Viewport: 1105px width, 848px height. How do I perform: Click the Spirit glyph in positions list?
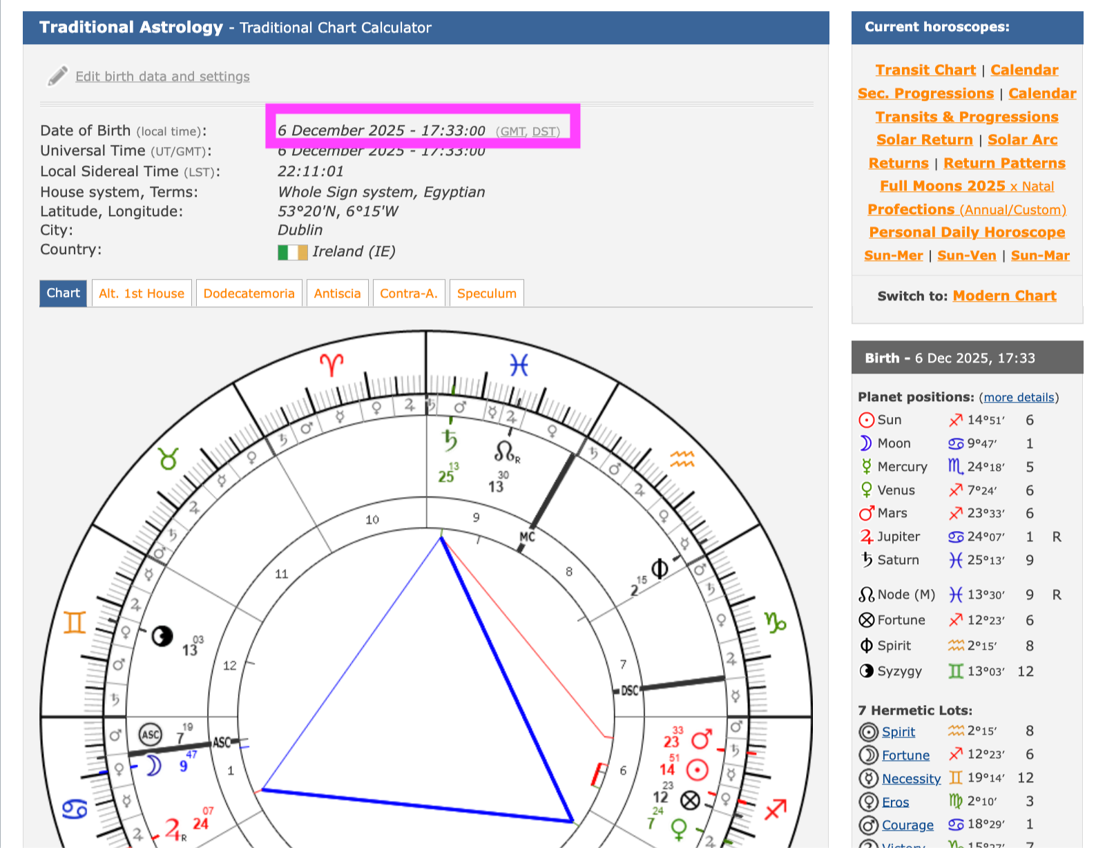(x=866, y=646)
